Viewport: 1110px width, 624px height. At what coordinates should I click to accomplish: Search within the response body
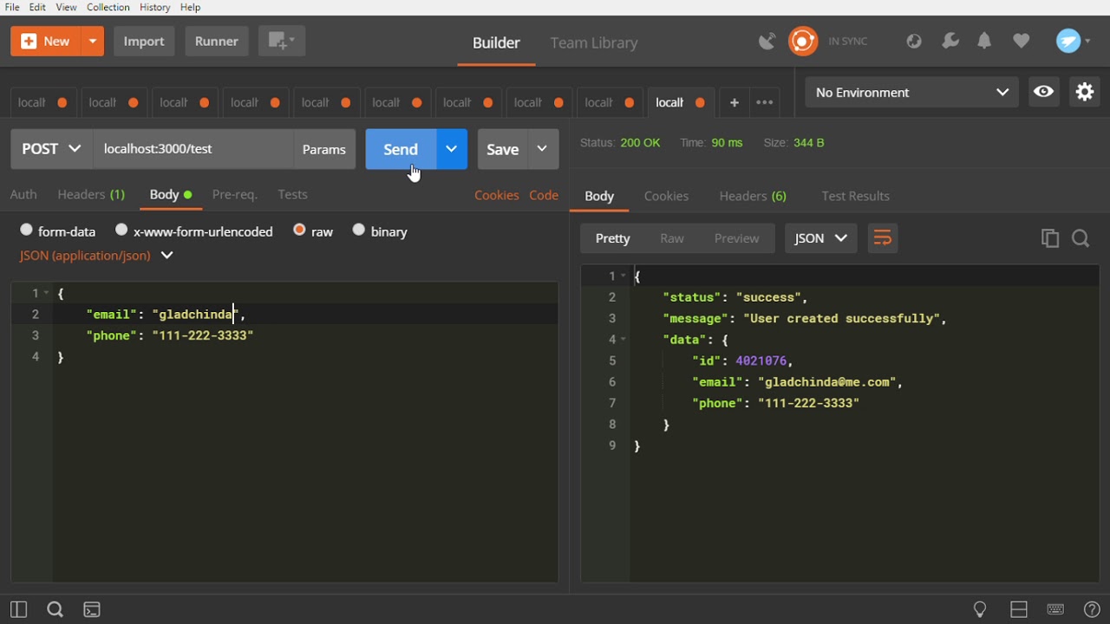coord(1081,238)
